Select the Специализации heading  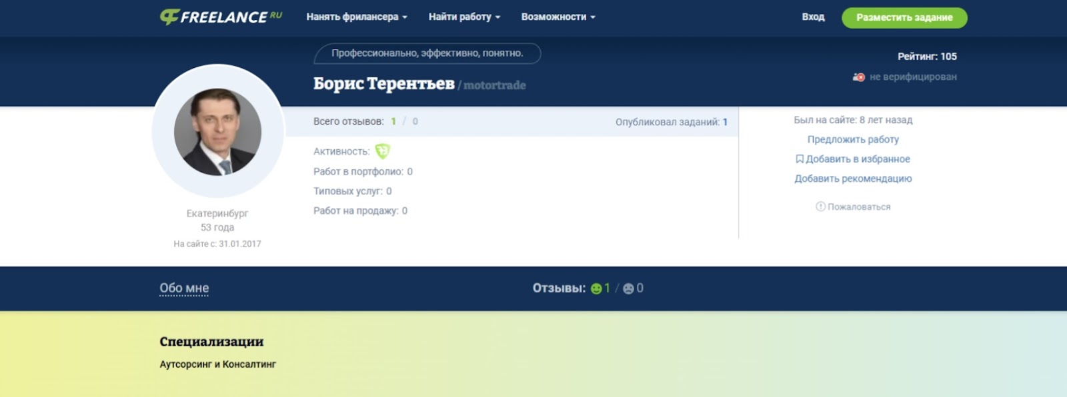coord(211,342)
